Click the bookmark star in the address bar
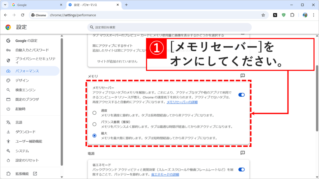The width and height of the screenshot is (319, 179). pyautogui.click(x=263, y=15)
